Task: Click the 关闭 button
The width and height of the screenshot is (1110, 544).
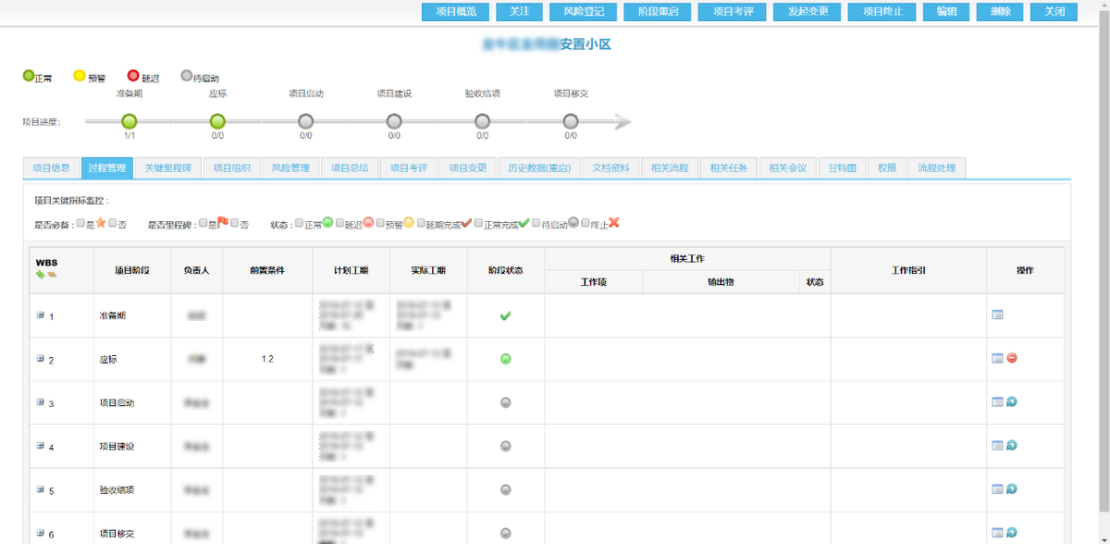Action: pyautogui.click(x=1054, y=12)
